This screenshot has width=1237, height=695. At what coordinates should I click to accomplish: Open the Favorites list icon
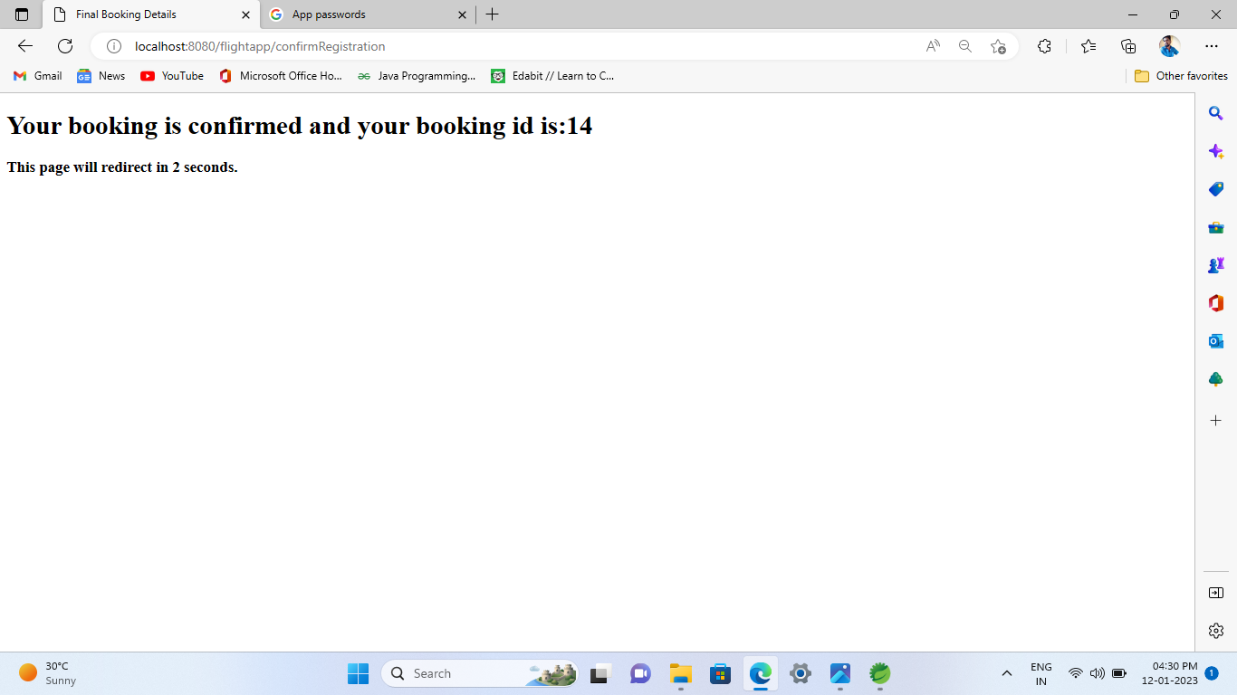coord(1088,46)
